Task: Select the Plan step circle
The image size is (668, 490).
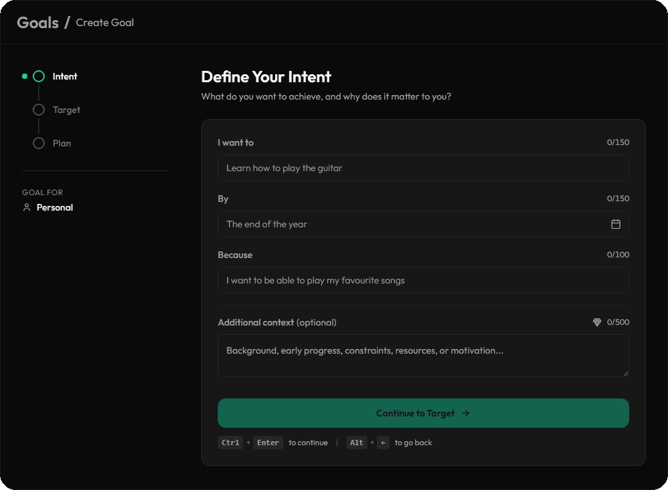Action: [x=39, y=143]
